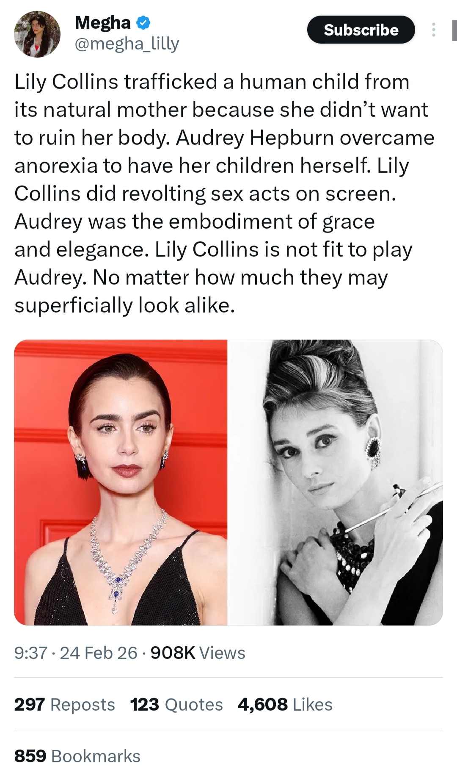This screenshot has height=778, width=457.
Task: Open Megha's profile avatar
Action: (37, 34)
